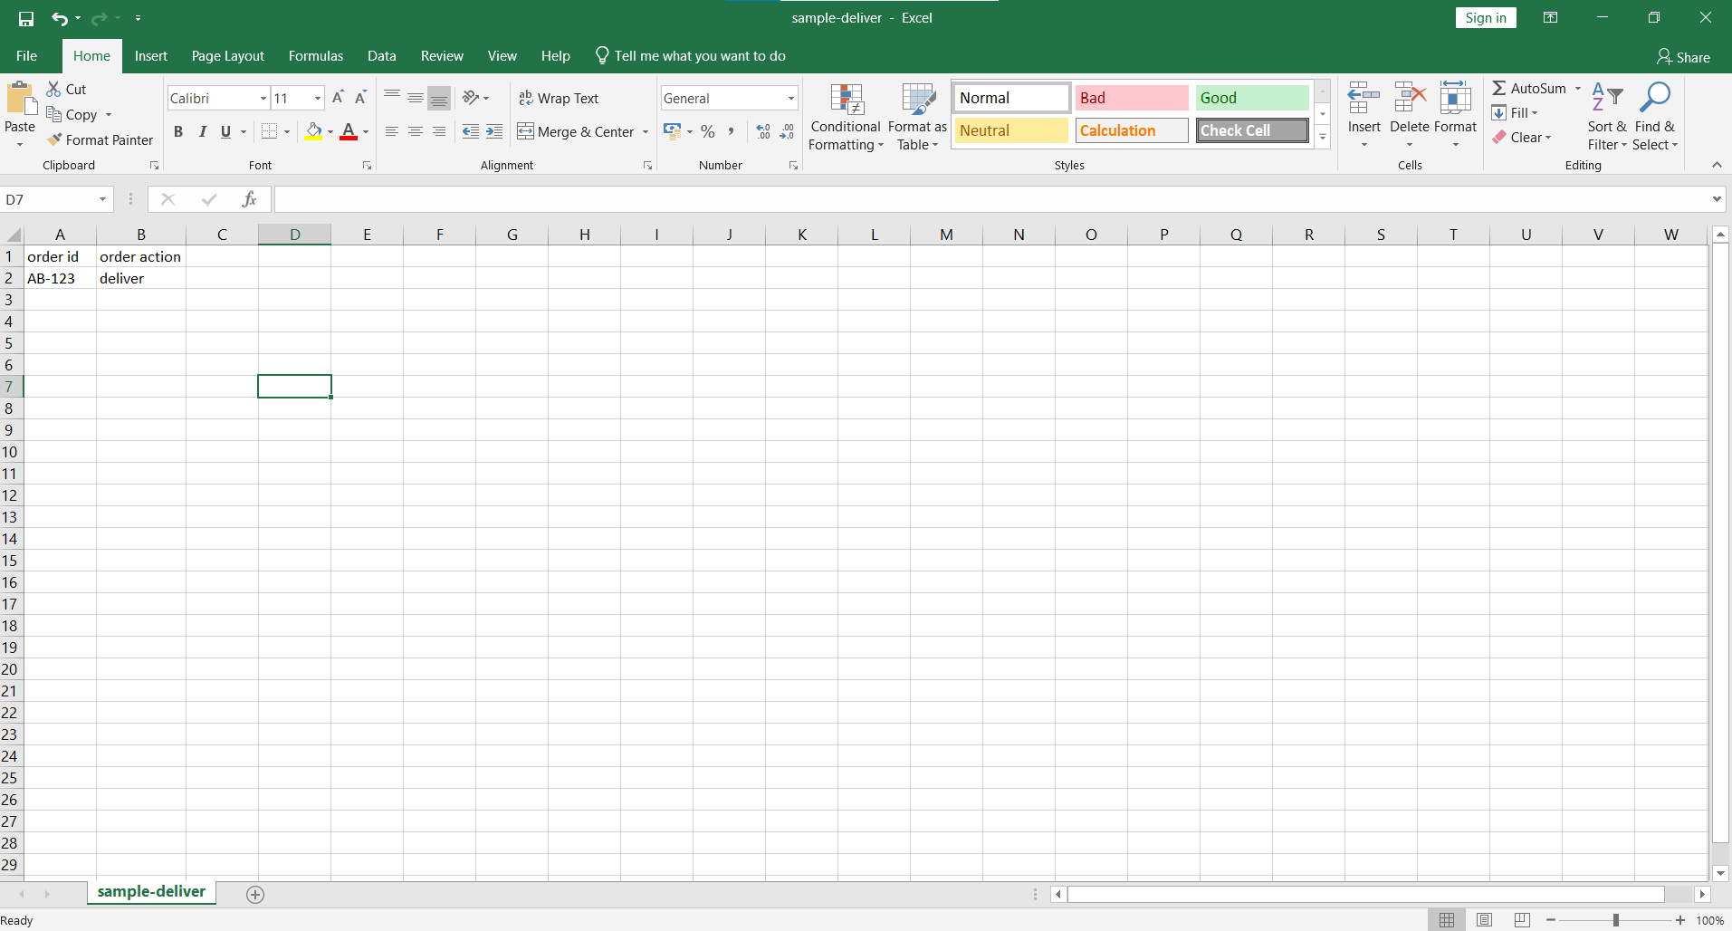This screenshot has height=931, width=1732.
Task: Click the Share button
Action: [1683, 57]
